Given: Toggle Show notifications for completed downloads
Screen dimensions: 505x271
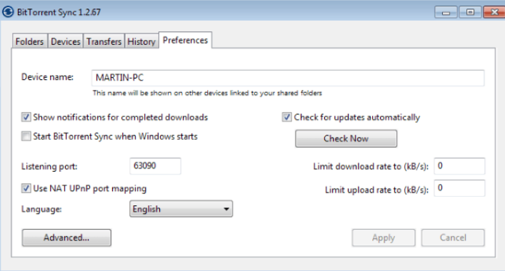Looking at the screenshot, I should click(x=26, y=117).
